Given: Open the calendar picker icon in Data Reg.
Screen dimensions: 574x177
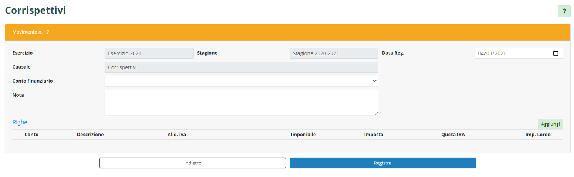Looking at the screenshot, I should [x=556, y=53].
